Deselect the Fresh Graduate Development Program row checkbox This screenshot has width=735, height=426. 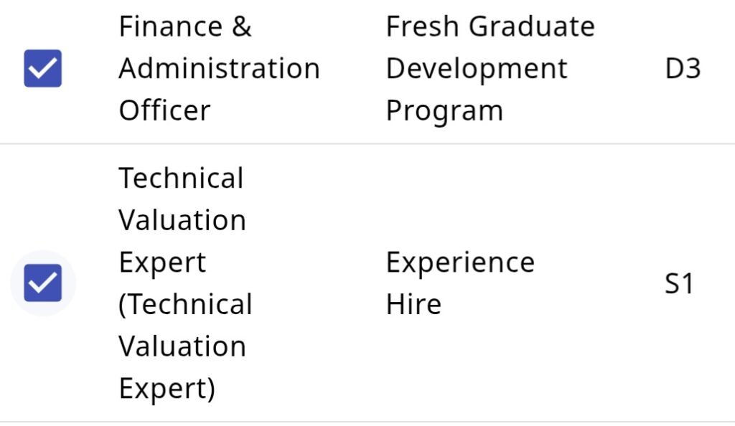pyautogui.click(x=42, y=69)
